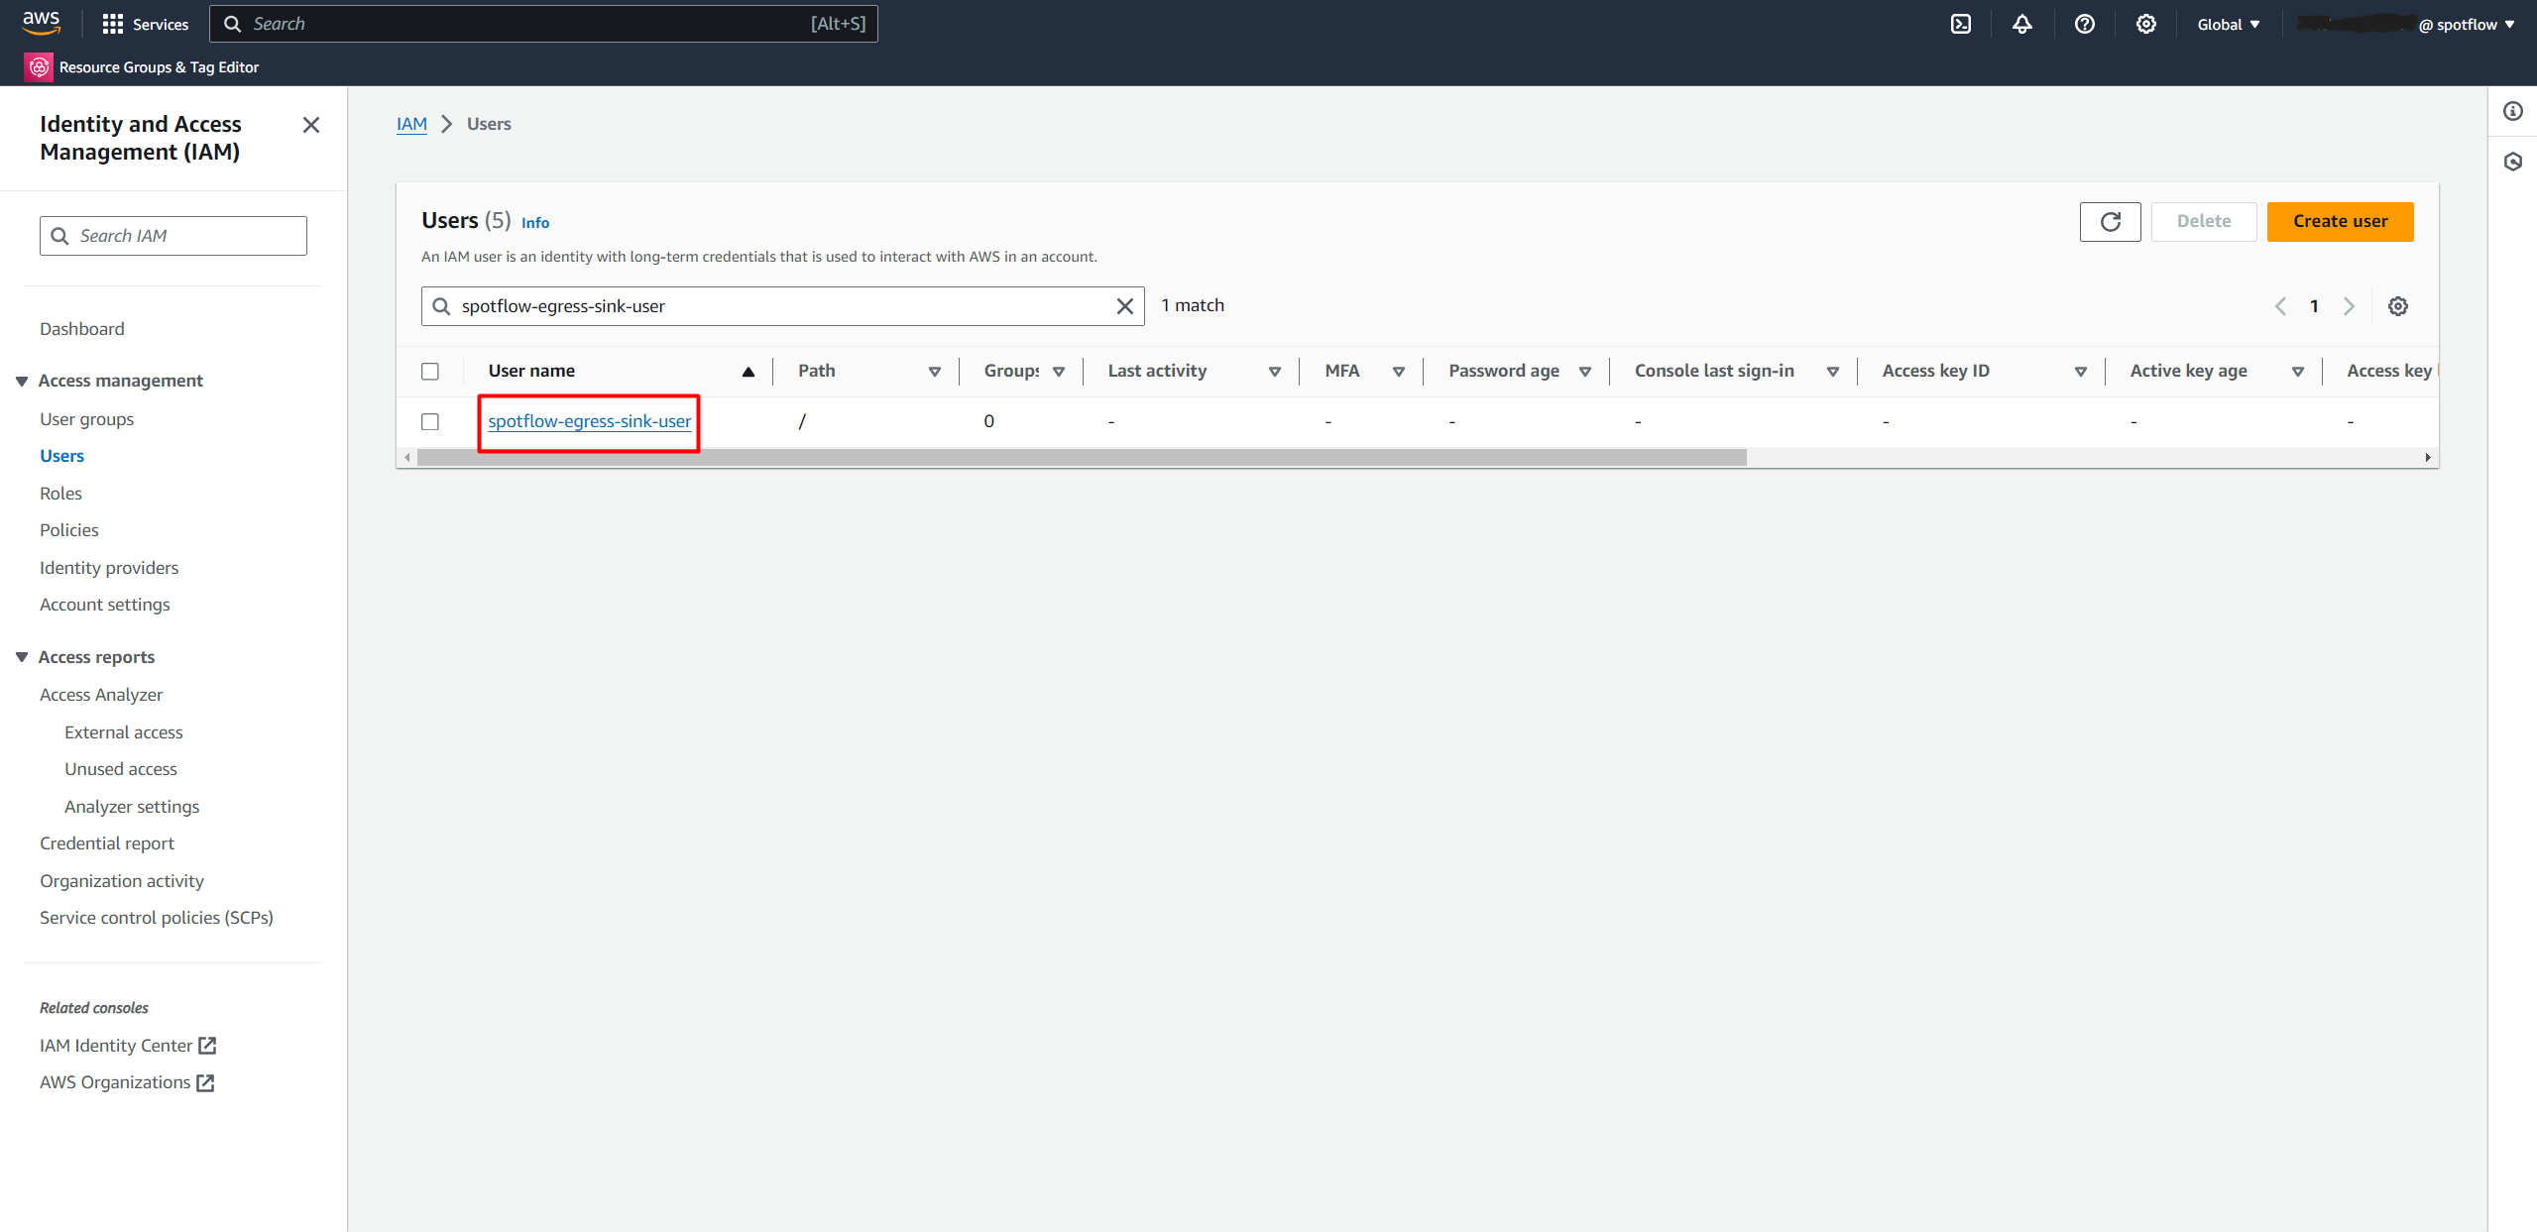
Task: Open External access findings
Action: click(124, 731)
